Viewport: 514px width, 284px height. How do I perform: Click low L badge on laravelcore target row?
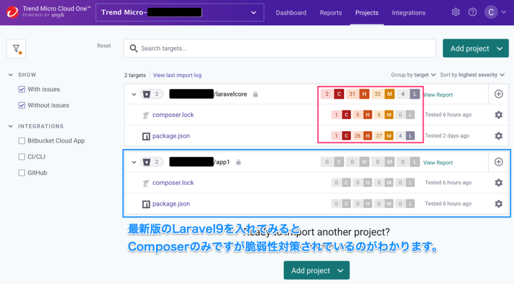(414, 94)
